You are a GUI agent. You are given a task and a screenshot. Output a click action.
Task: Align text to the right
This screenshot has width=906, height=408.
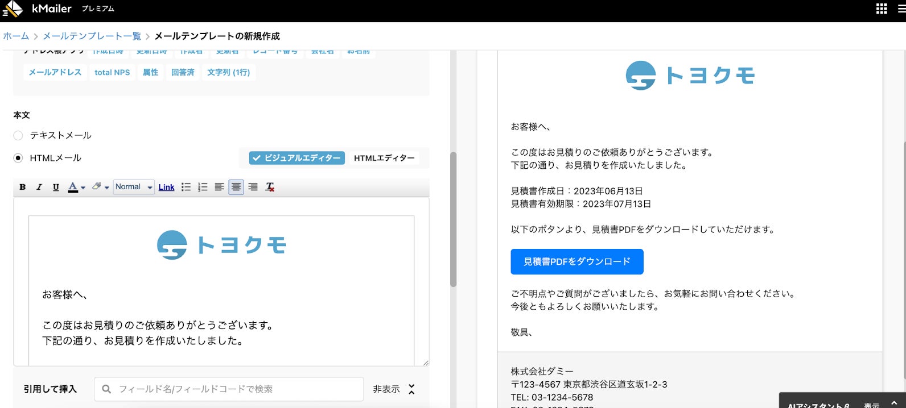click(x=253, y=187)
